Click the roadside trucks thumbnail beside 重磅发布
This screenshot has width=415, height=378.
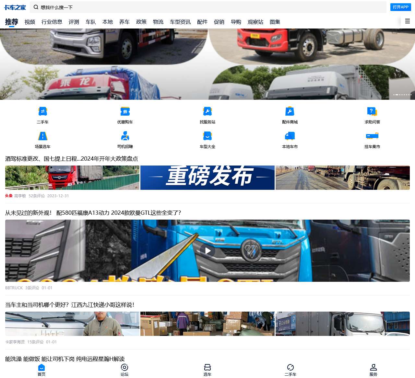[343, 178]
